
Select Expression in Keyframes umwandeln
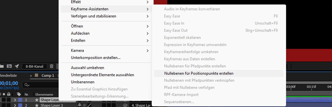tap(219, 45)
